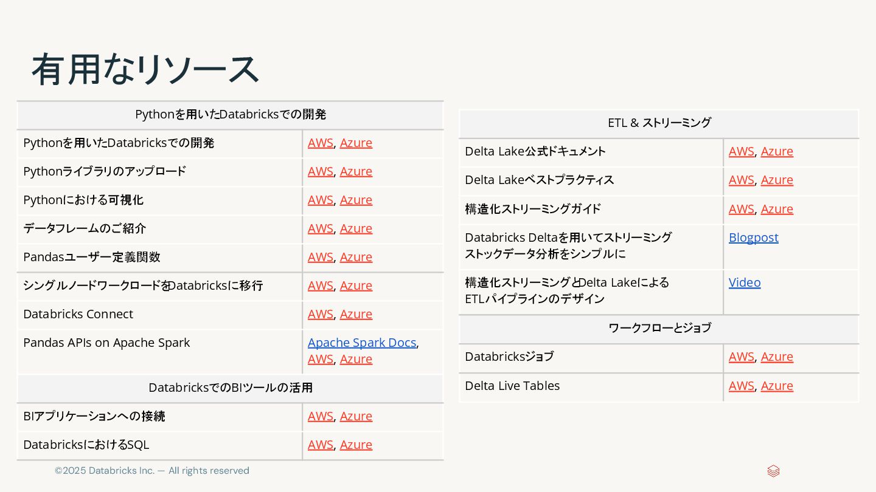The height and width of the screenshot is (492, 876).
Task: Click the Pandasユーザー定義関数 cell text
Action: (x=92, y=257)
